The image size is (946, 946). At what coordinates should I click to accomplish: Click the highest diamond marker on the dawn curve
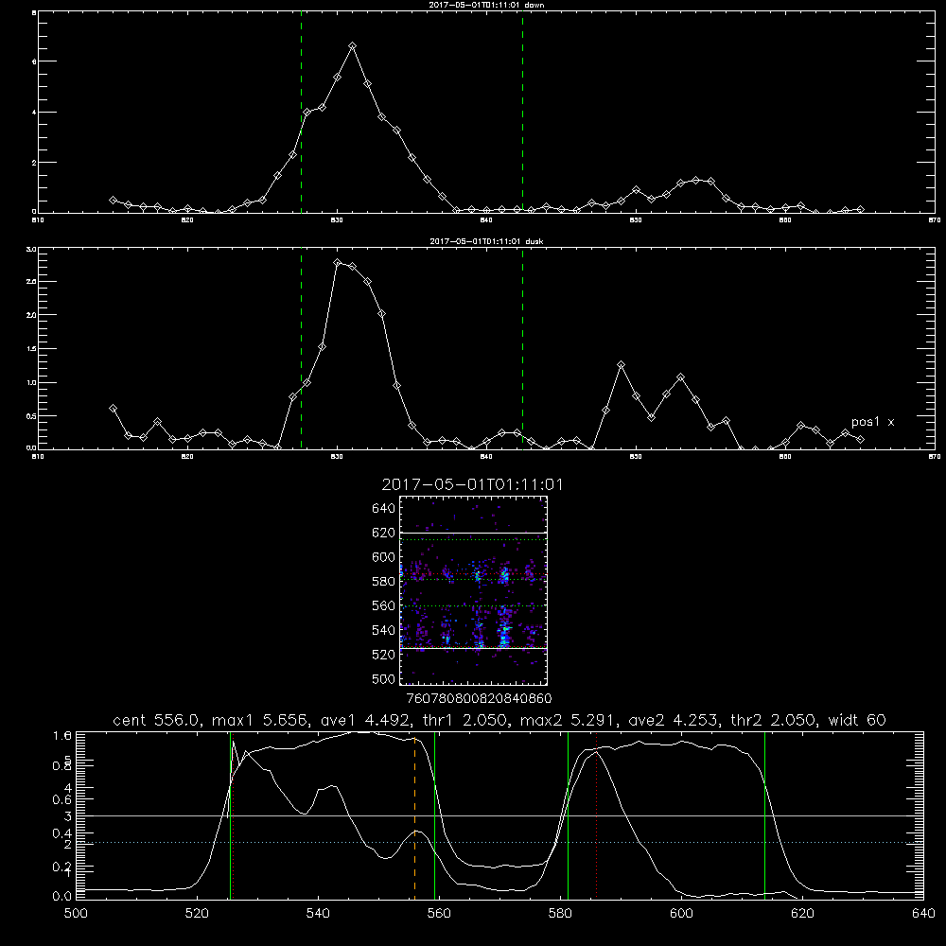point(352,45)
